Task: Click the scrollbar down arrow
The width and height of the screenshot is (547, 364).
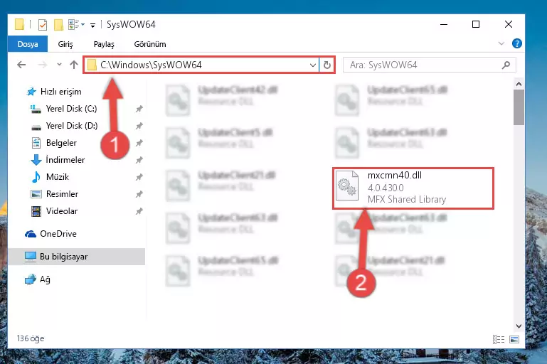Action: pyautogui.click(x=519, y=326)
